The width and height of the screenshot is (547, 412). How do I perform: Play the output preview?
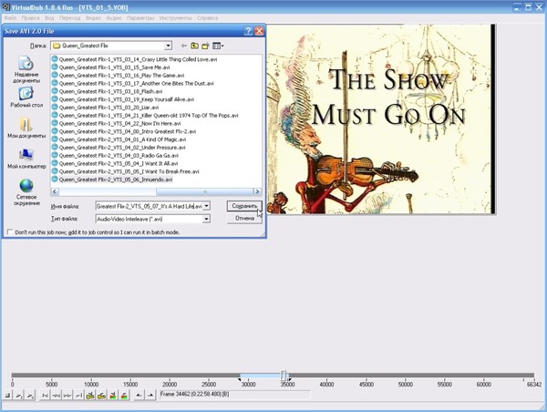(31, 396)
